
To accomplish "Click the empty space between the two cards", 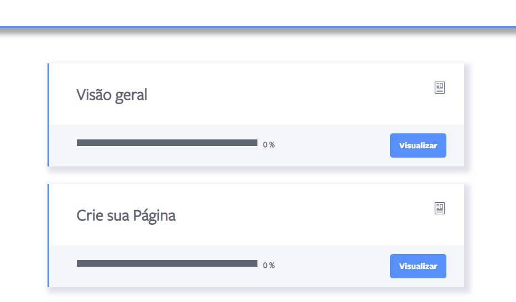I will [257, 175].
